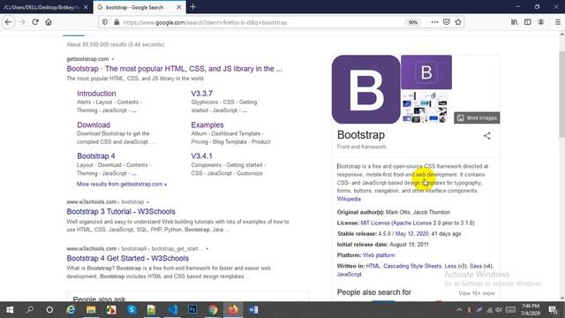
Task: Show hidden system tray icons
Action: click(459, 310)
